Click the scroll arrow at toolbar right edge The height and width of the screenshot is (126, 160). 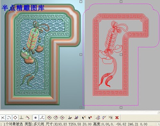(159, 112)
